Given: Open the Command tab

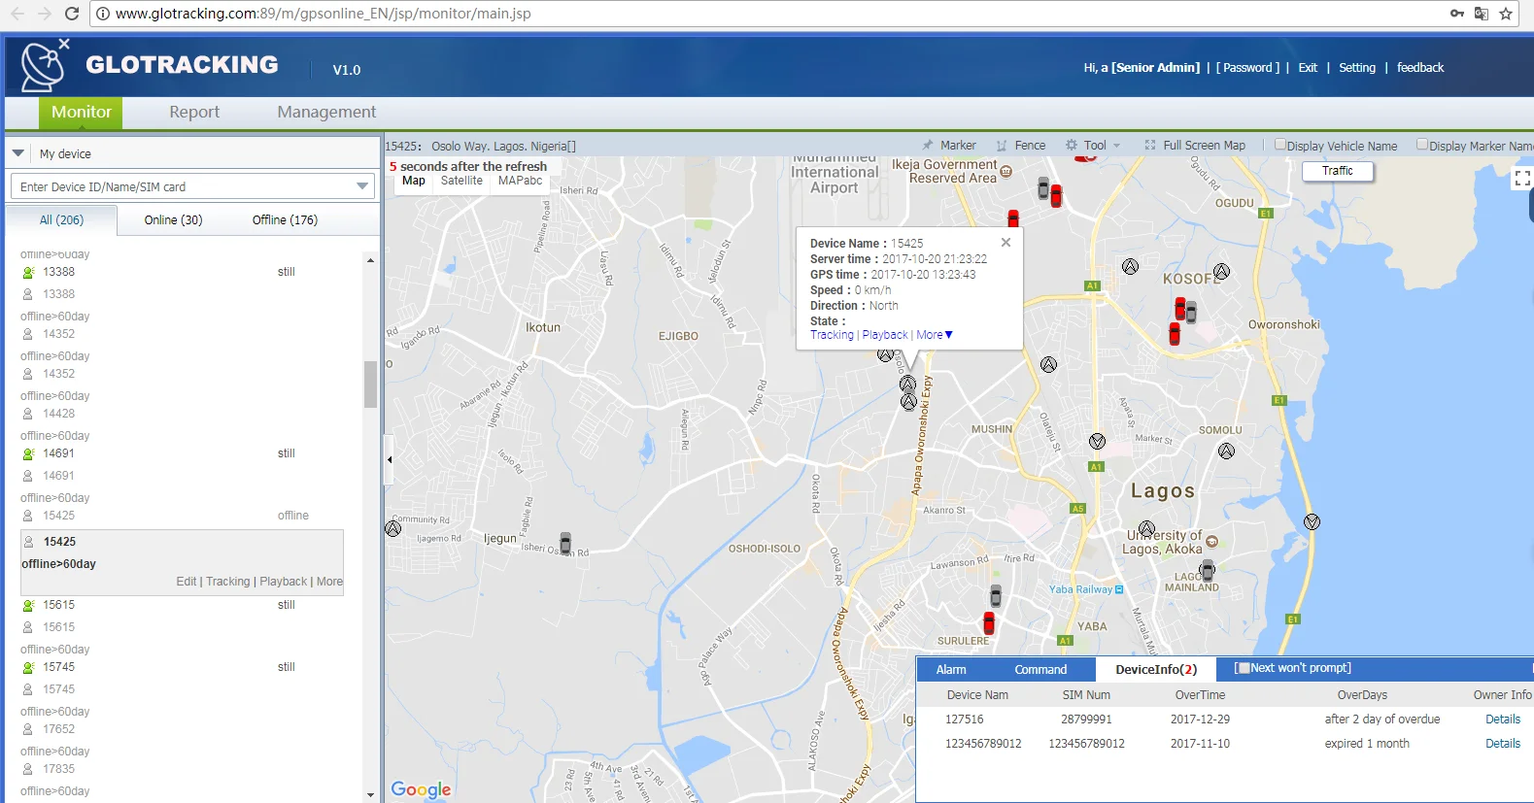Looking at the screenshot, I should (x=1040, y=670).
